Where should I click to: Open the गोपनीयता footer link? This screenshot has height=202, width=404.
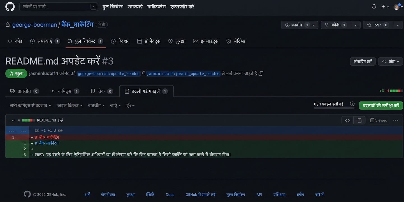pyautogui.click(x=108, y=194)
